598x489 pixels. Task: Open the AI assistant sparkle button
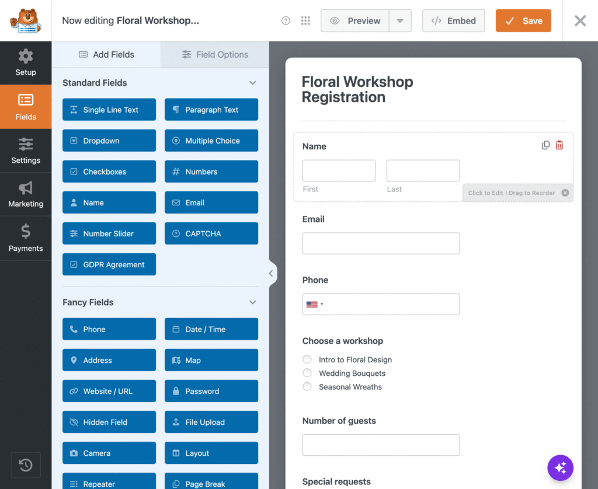[560, 467]
